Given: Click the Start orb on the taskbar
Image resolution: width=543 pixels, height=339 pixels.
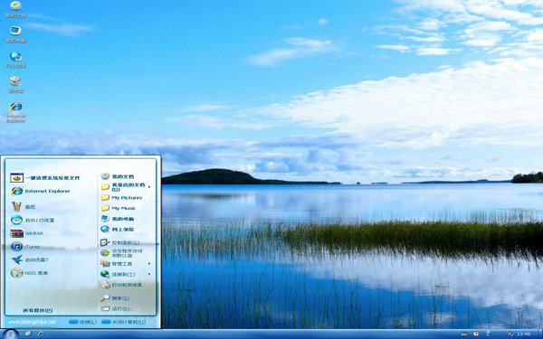Looking at the screenshot, I should click(x=10, y=334).
